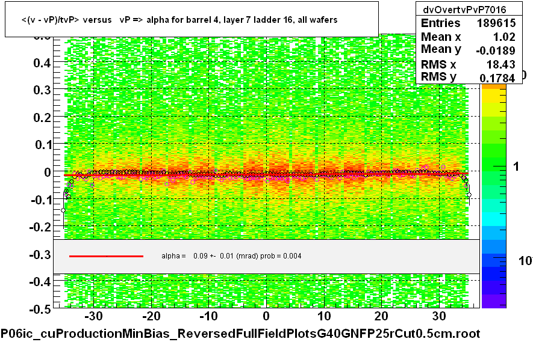Click the Entries 189615 statistics row
This screenshot has width=533, height=342.
click(x=469, y=23)
